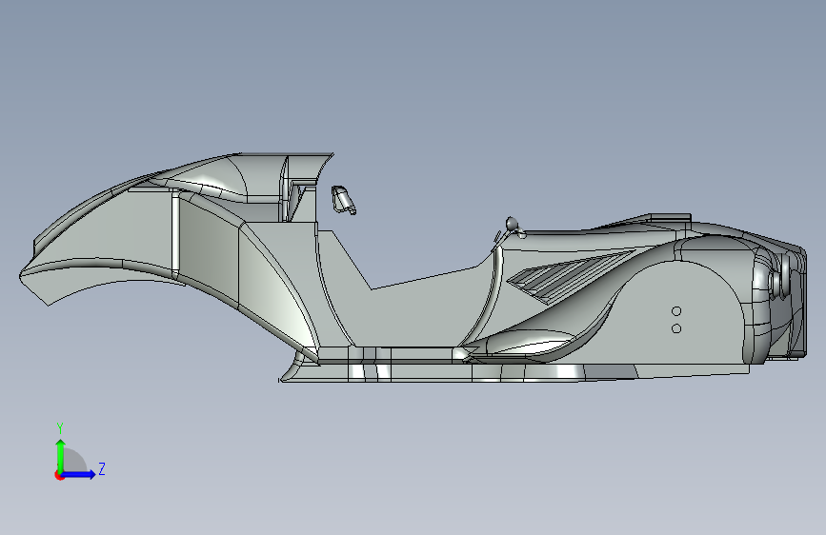Select the windshield frame piece above the cockpit
Viewport: 826px width, 535px height.
344,200
